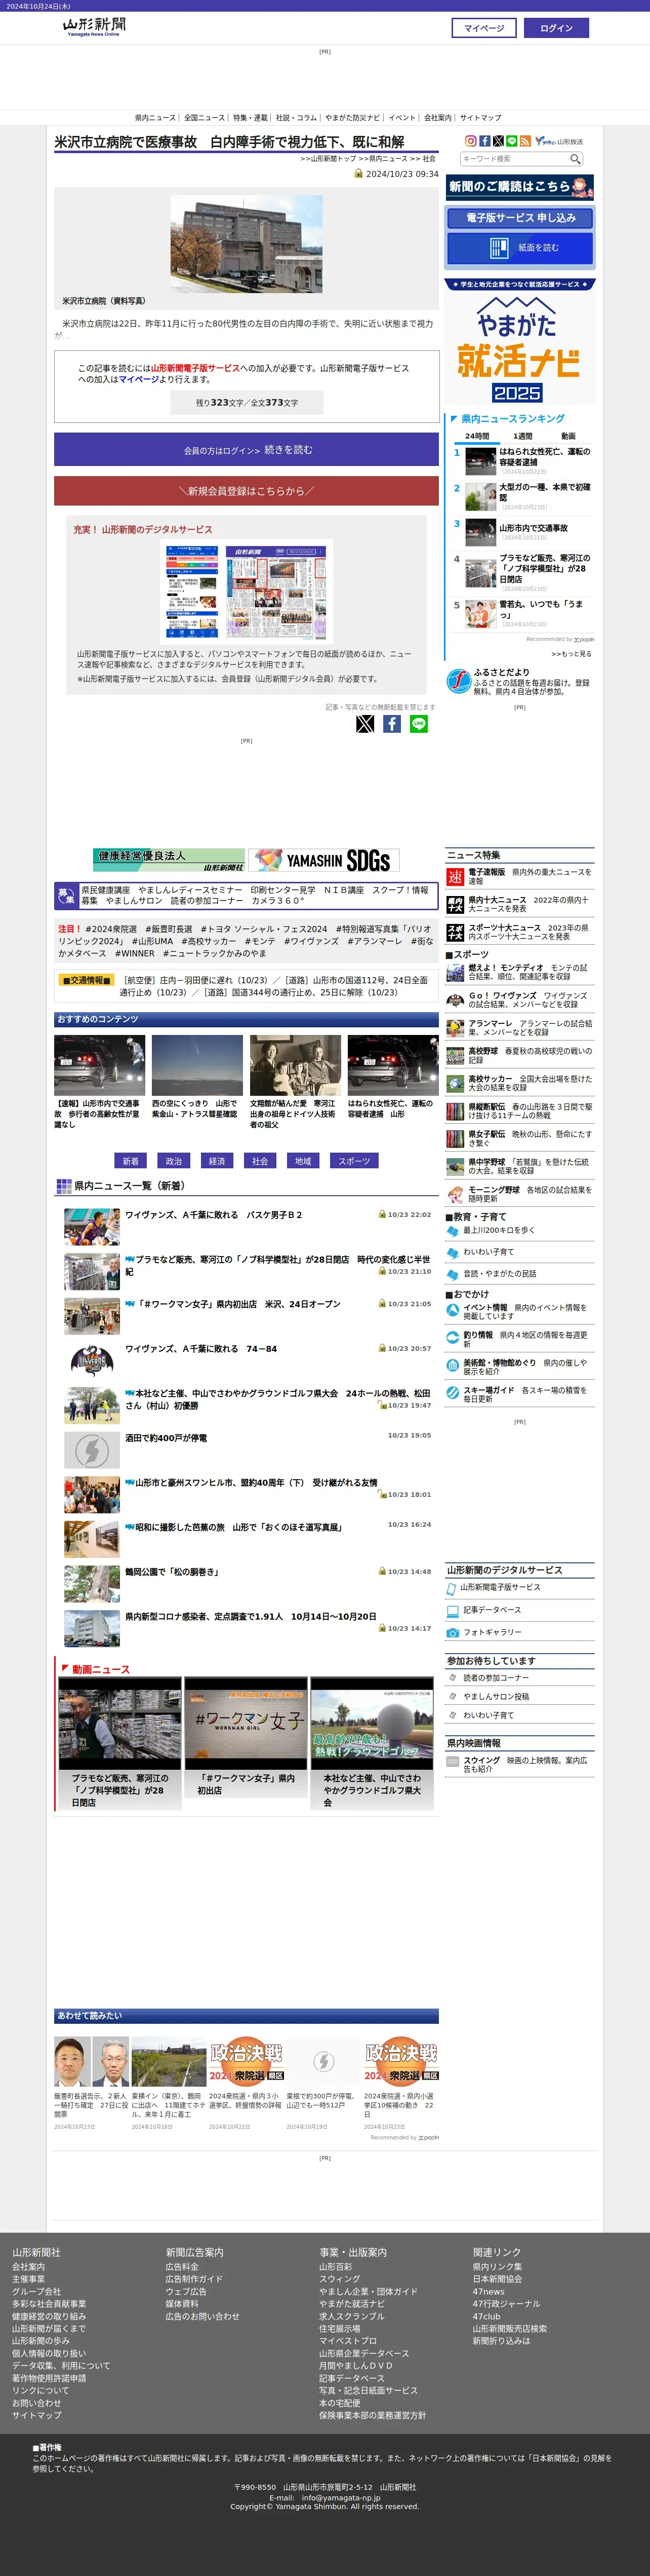The image size is (650, 2576).
Task: Open the 新聞のご購読はこちら banner
Action: (x=519, y=187)
